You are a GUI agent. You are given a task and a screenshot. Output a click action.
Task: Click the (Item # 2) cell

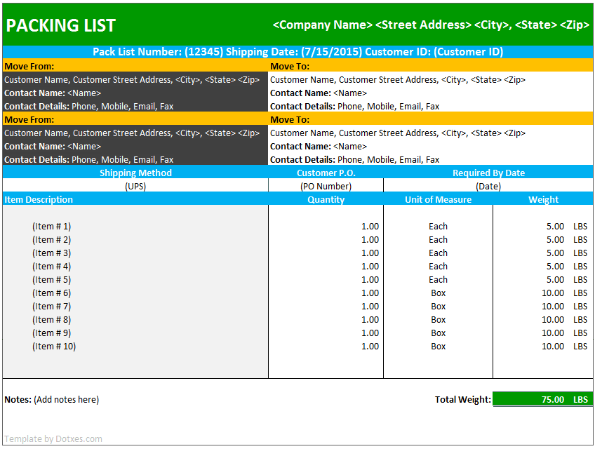tap(52, 240)
